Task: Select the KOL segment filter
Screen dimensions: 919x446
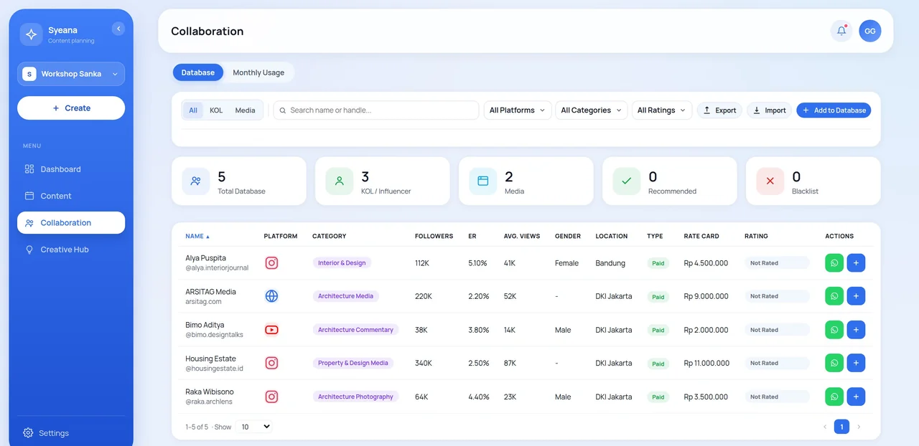Action: [x=216, y=110]
